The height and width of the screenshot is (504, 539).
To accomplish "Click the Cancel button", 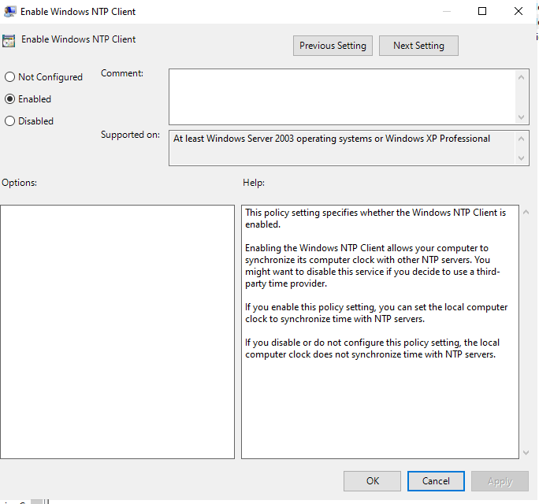I will tap(436, 481).
